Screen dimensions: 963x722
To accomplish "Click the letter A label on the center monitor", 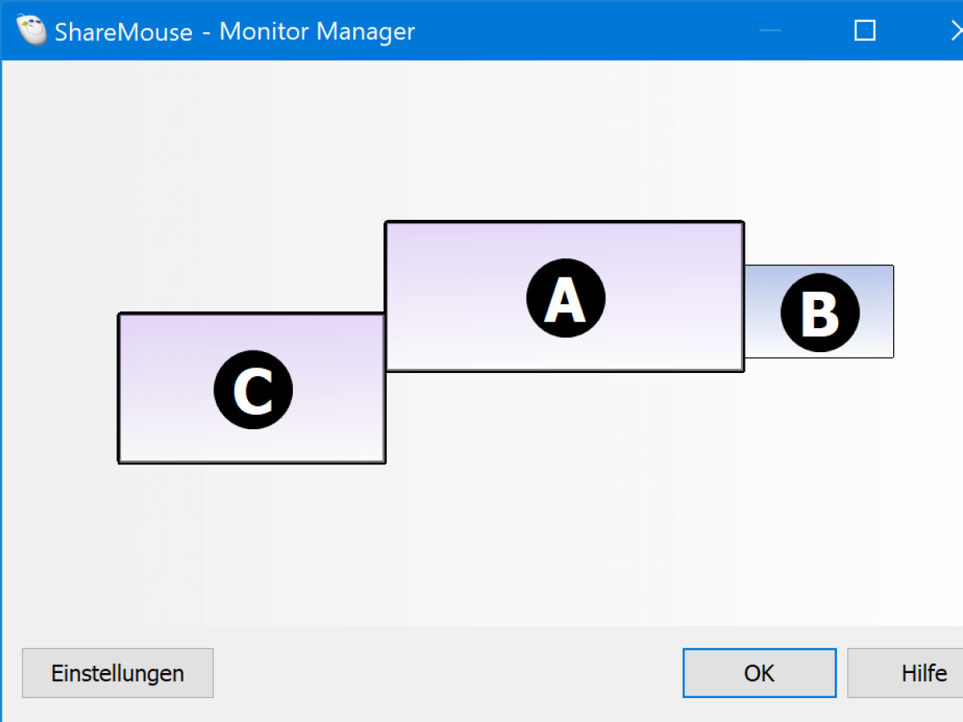I will (x=565, y=298).
